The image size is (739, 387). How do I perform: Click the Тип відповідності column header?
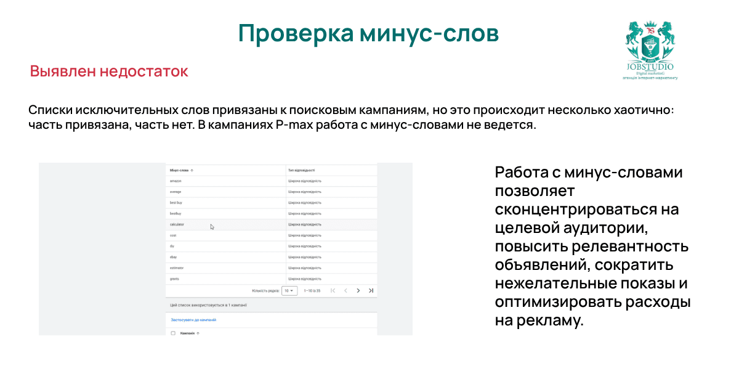tap(302, 170)
